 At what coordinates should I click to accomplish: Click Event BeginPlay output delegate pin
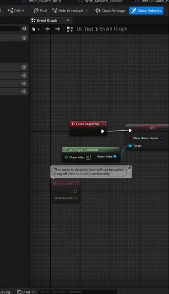coord(104,124)
